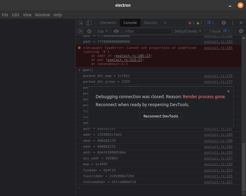
Task: Click the scrollbar up arrow
Action: [x=244, y=38]
